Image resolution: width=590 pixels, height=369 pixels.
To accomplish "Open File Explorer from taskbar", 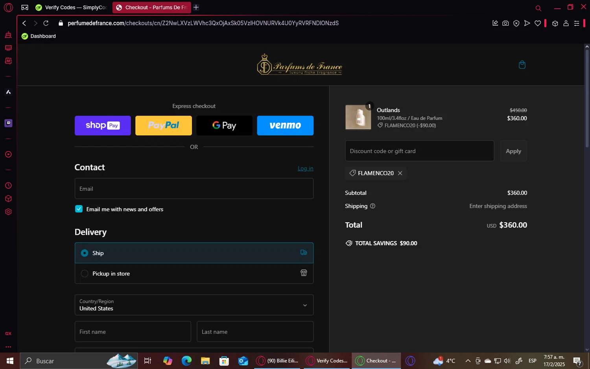I will tap(205, 361).
